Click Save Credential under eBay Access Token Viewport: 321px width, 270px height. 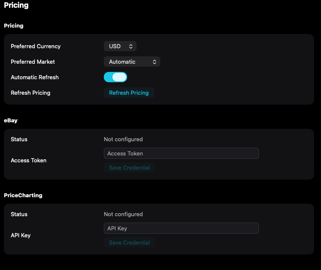[x=129, y=168]
